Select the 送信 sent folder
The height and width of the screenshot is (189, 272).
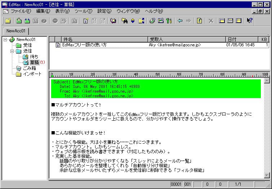(27, 51)
